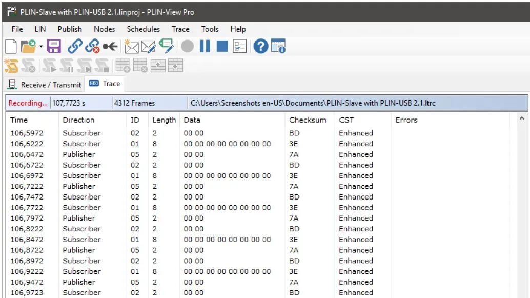Click the move slot up icon

click(158, 66)
